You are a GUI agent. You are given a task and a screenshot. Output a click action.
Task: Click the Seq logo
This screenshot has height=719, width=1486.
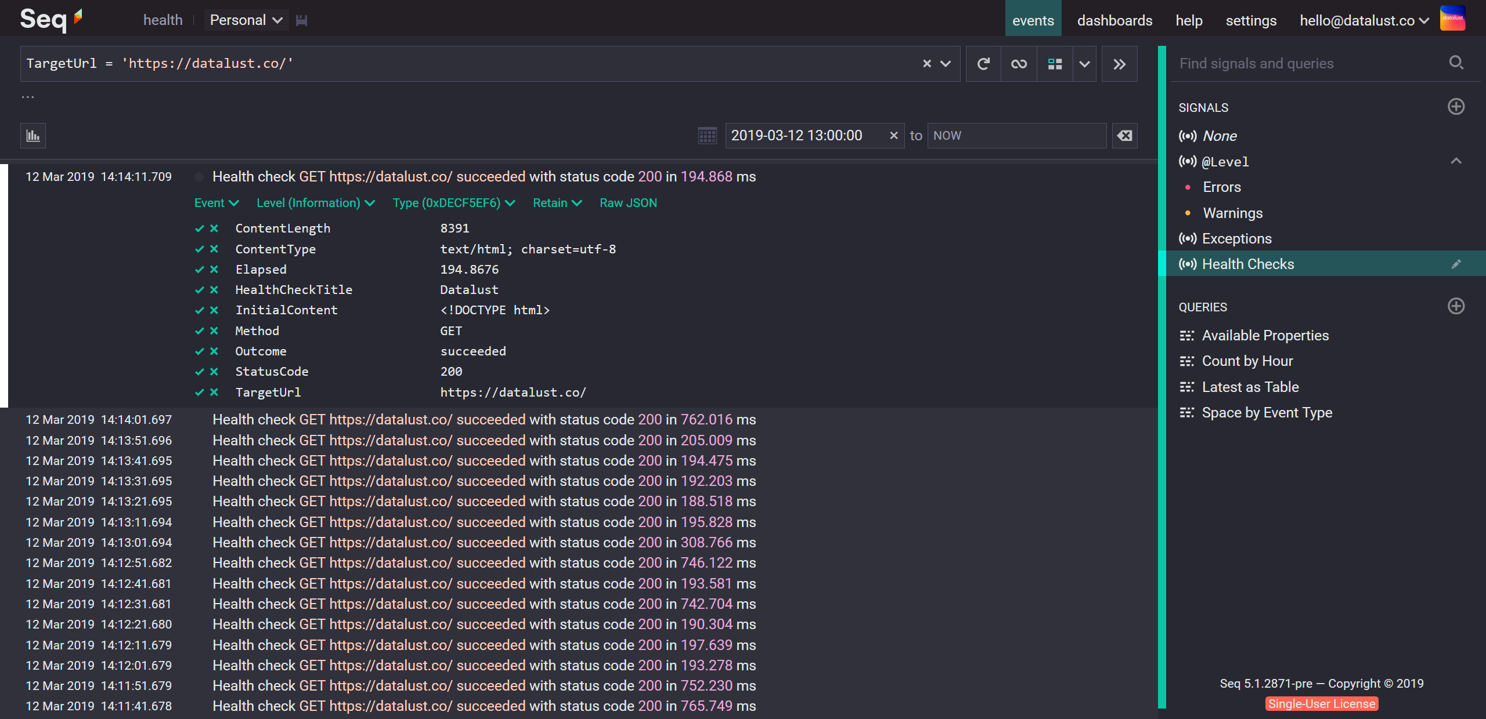(52, 19)
